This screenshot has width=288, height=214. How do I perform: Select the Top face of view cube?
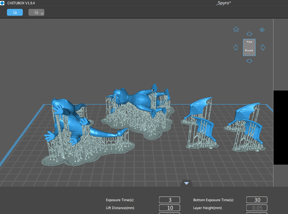(249, 42)
